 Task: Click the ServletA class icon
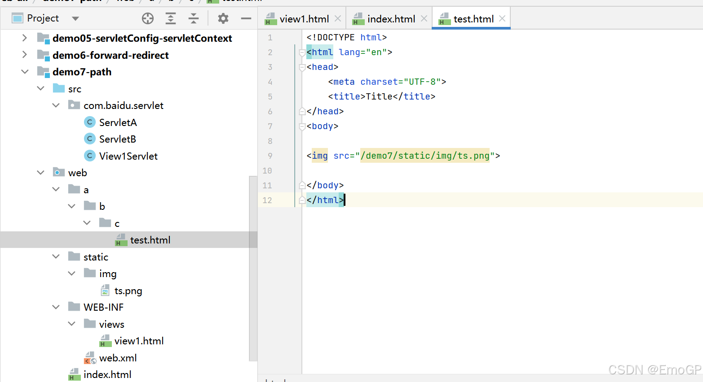pyautogui.click(x=90, y=122)
